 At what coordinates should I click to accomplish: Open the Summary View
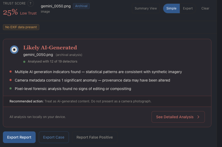(x=146, y=8)
